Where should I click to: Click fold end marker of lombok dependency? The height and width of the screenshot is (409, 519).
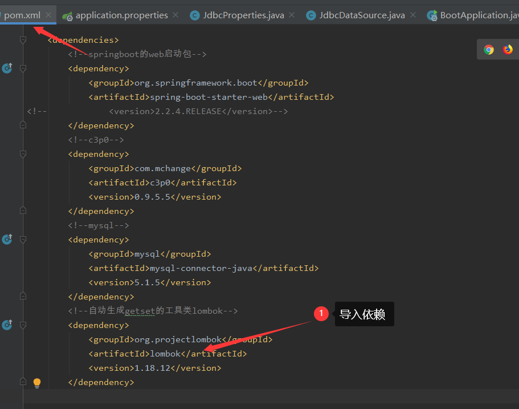[23, 382]
